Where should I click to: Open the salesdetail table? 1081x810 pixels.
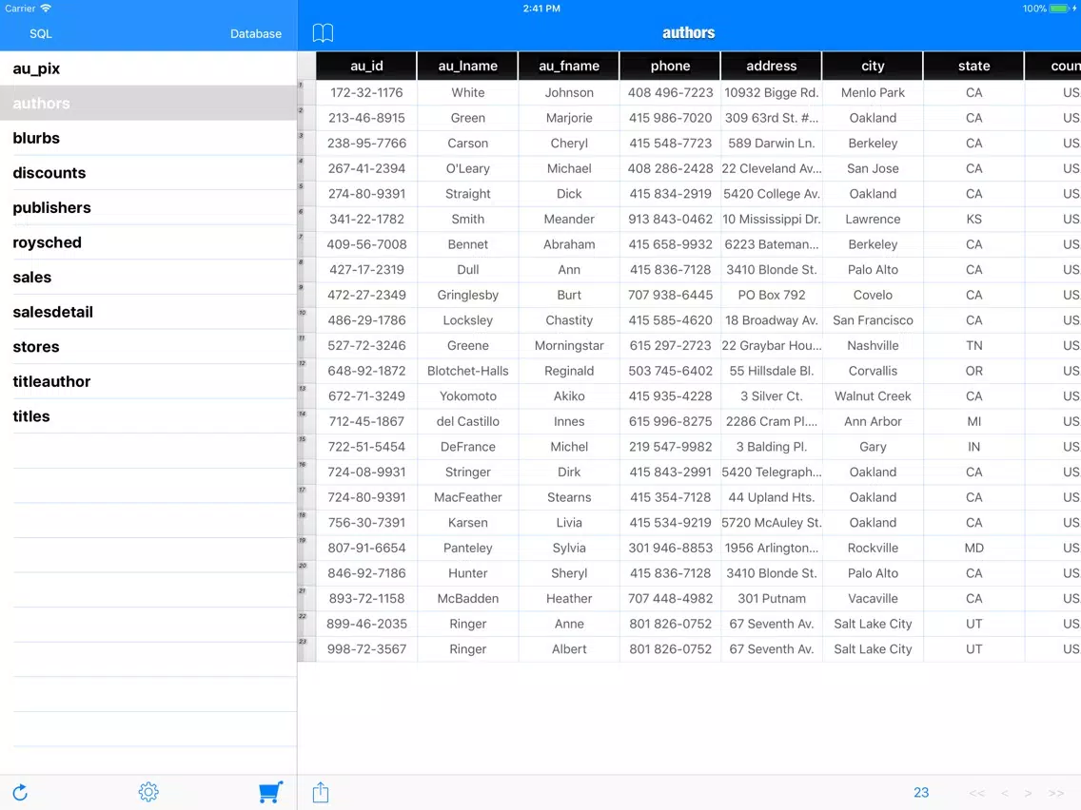[148, 312]
